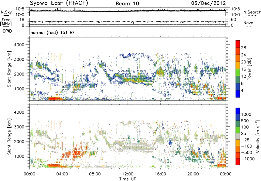Select the "20:00" time tick label
The height and width of the screenshot is (181, 261).
pos(193,174)
